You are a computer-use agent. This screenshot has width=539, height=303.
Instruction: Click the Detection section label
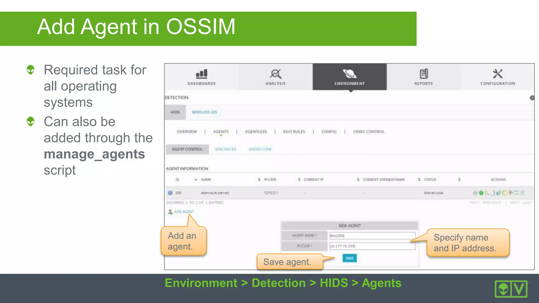(x=176, y=98)
